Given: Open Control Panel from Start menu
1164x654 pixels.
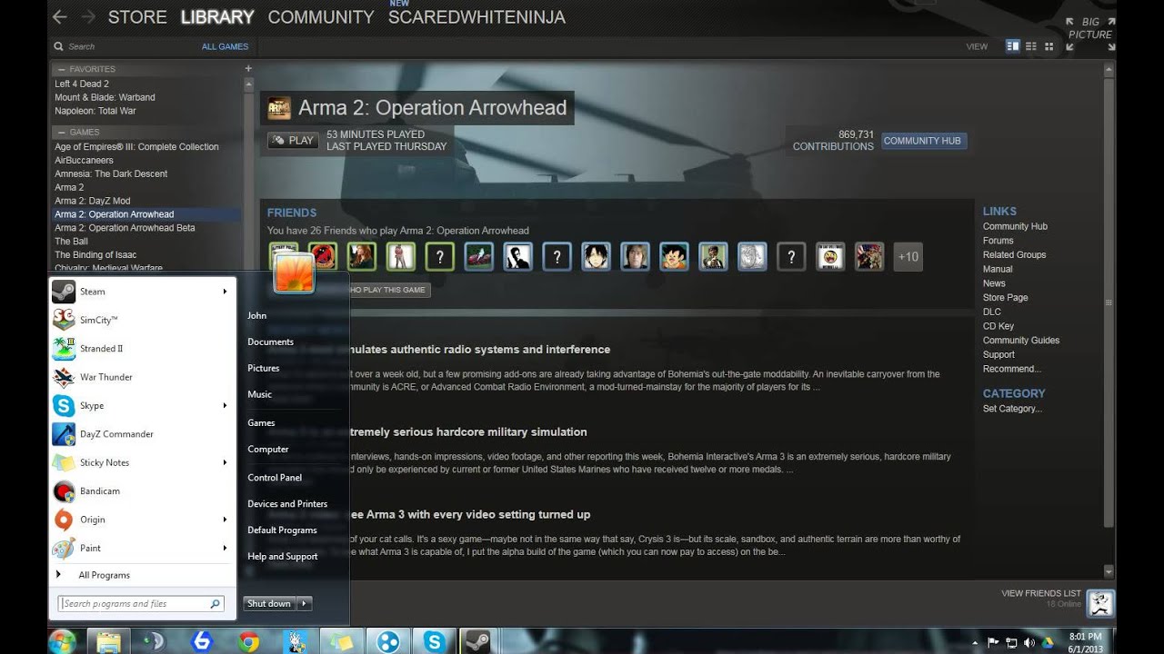Looking at the screenshot, I should point(275,478).
